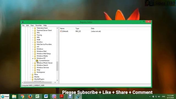The height and width of the screenshot is (99, 176).
Task: Expand the TelemetryClient key
Action: tap(33, 28)
